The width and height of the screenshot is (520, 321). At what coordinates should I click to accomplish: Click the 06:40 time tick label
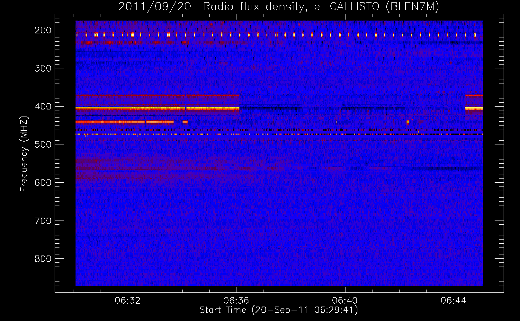point(345,301)
